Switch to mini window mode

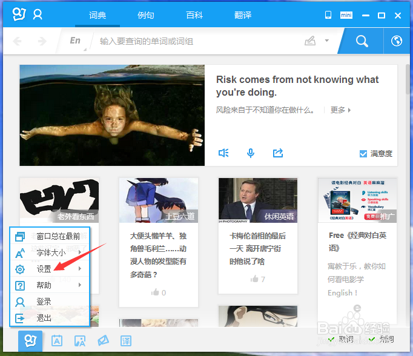(346, 15)
